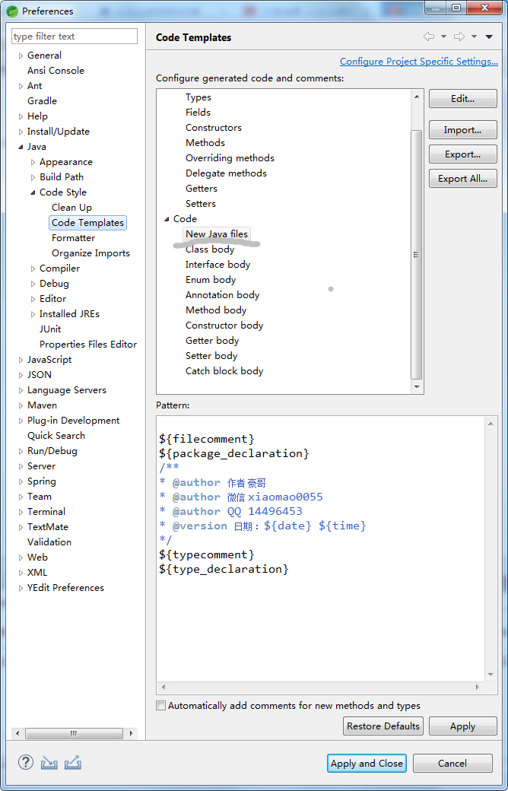Select JUnit preference page
Image resolution: width=508 pixels, height=791 pixels.
(50, 329)
